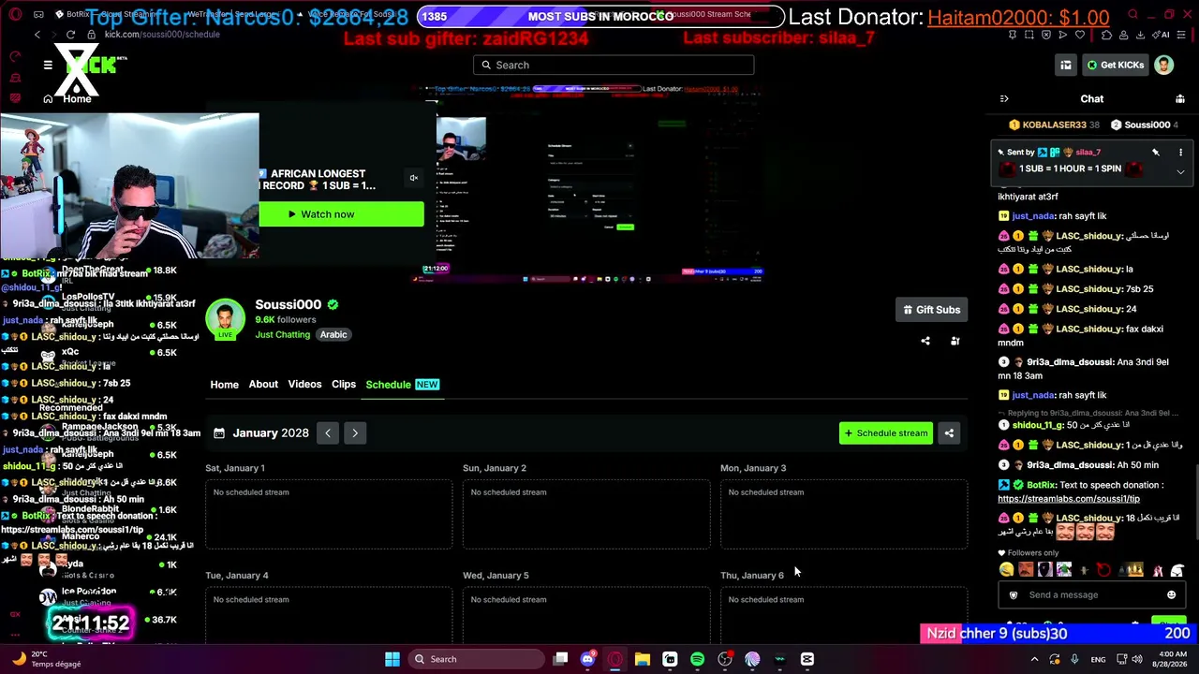Click the Get KICKs button
Image resolution: width=1199 pixels, height=674 pixels.
pyautogui.click(x=1115, y=65)
